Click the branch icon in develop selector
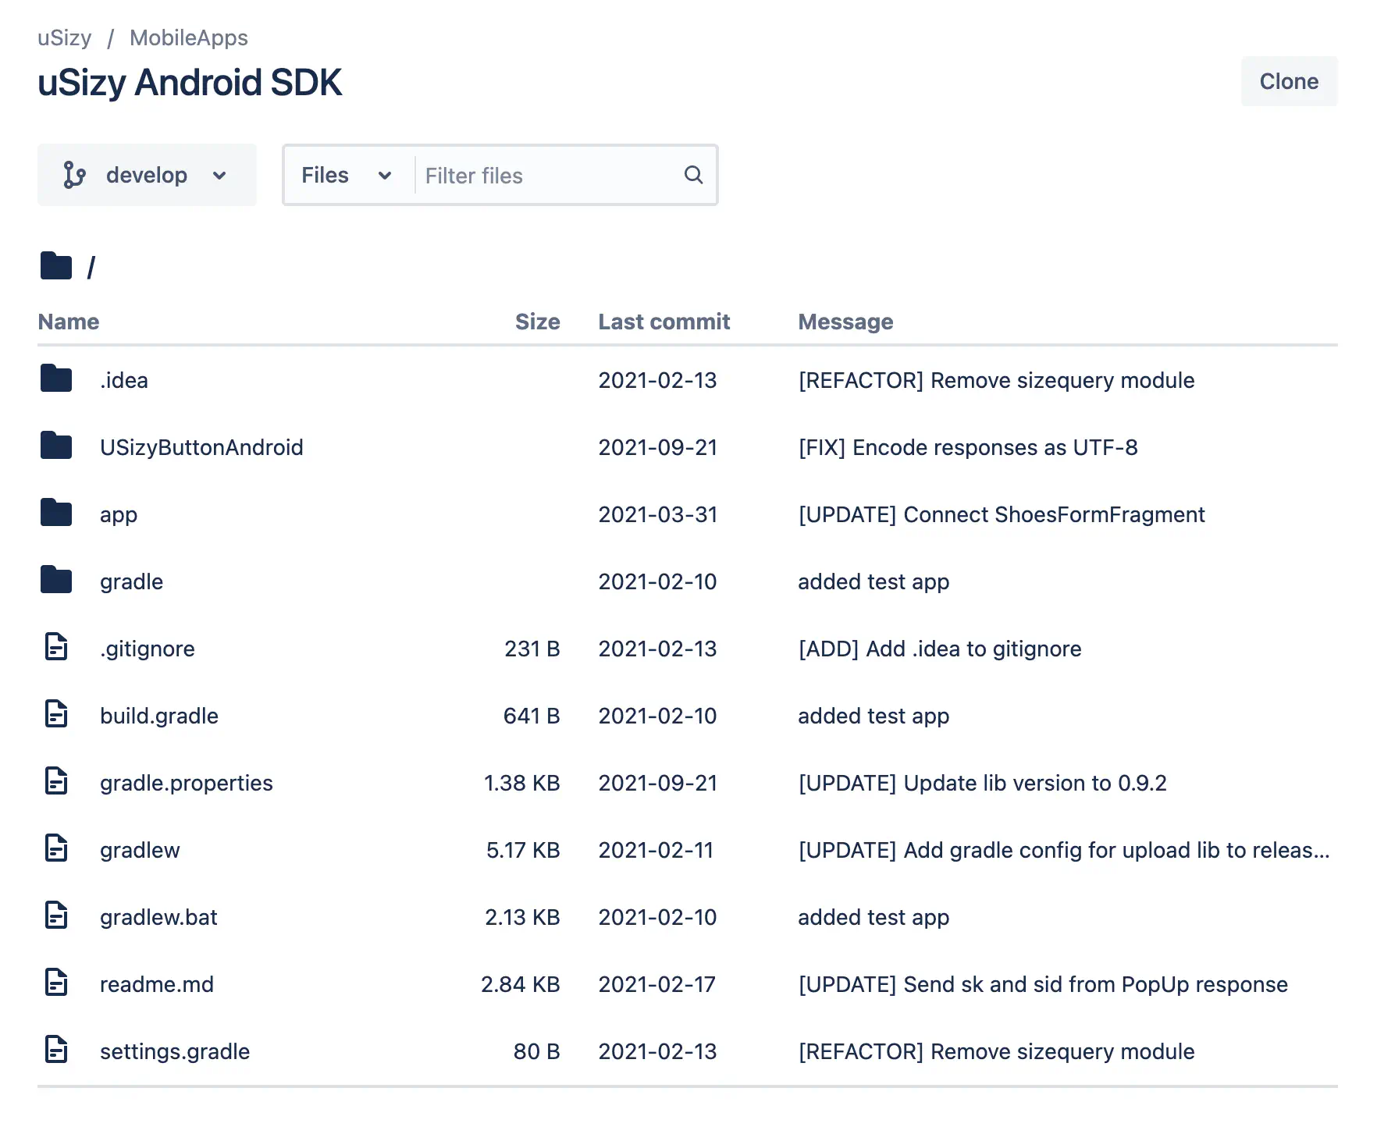The height and width of the screenshot is (1127, 1377). click(x=74, y=175)
